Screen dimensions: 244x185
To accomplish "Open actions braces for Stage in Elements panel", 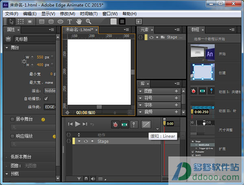I will [140, 37].
